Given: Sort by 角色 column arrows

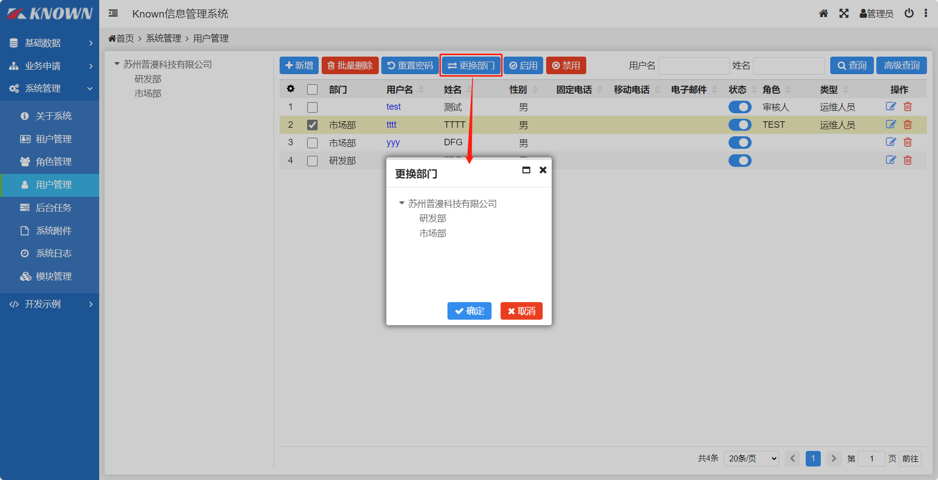Looking at the screenshot, I should 788,90.
